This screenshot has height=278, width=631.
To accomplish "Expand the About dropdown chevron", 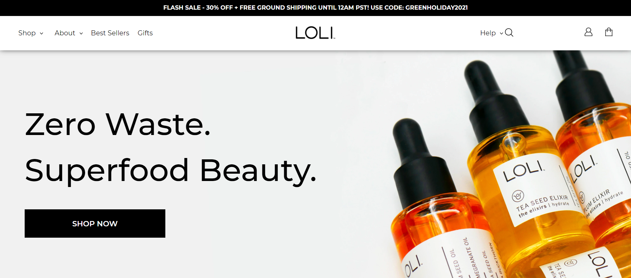I will 81,33.
